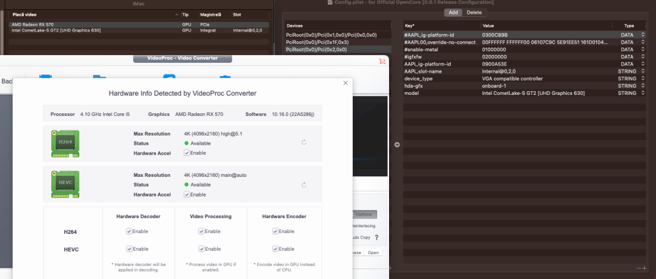Click value 0300C89B cell

pos(495,35)
